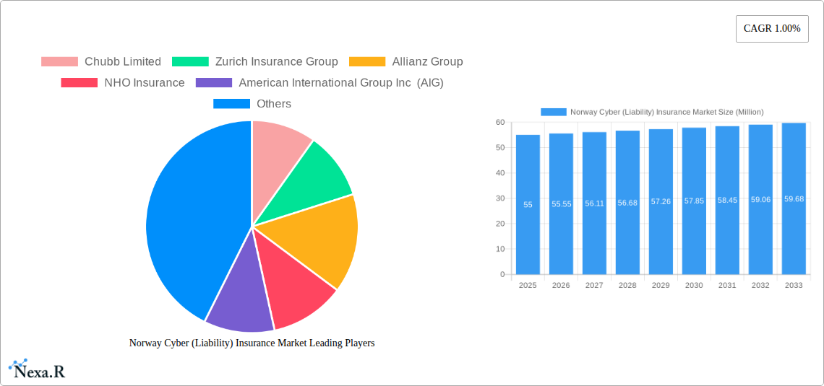Click the 2031 bar showing 58.45
The width and height of the screenshot is (824, 386).
(x=727, y=201)
